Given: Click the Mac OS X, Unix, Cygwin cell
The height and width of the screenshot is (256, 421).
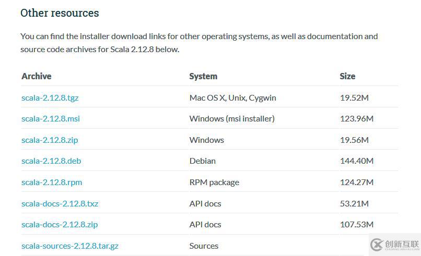Looking at the screenshot, I should click(232, 97).
